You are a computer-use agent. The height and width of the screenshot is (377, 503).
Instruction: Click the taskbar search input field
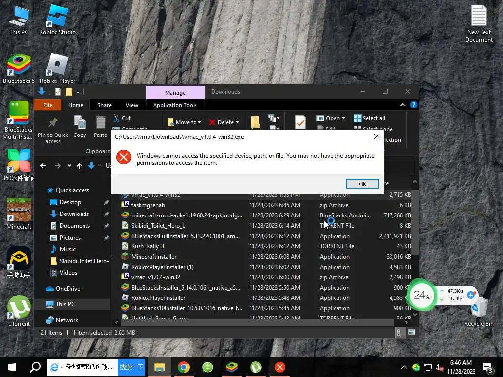[x=83, y=367]
